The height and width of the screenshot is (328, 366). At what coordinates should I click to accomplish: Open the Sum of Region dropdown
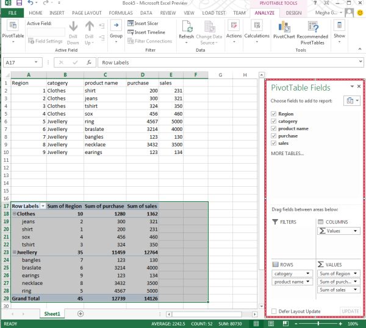coord(355,273)
